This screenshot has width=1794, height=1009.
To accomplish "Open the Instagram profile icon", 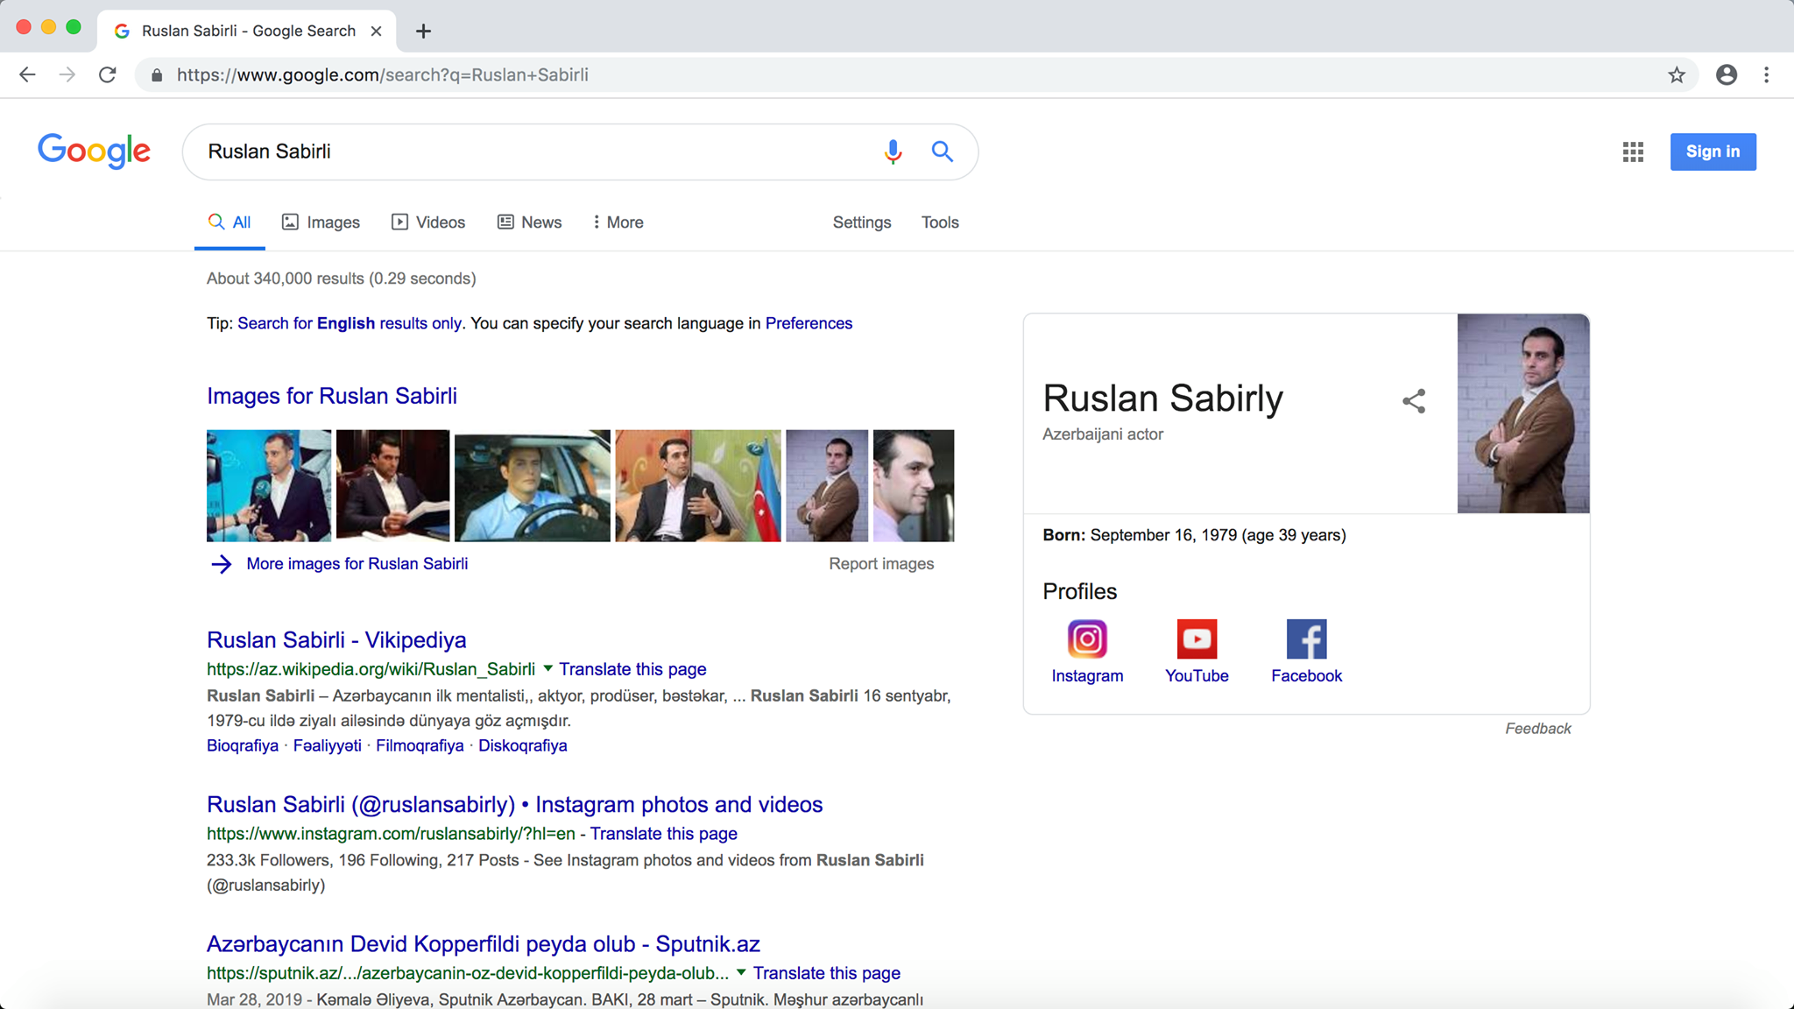I will pyautogui.click(x=1087, y=639).
